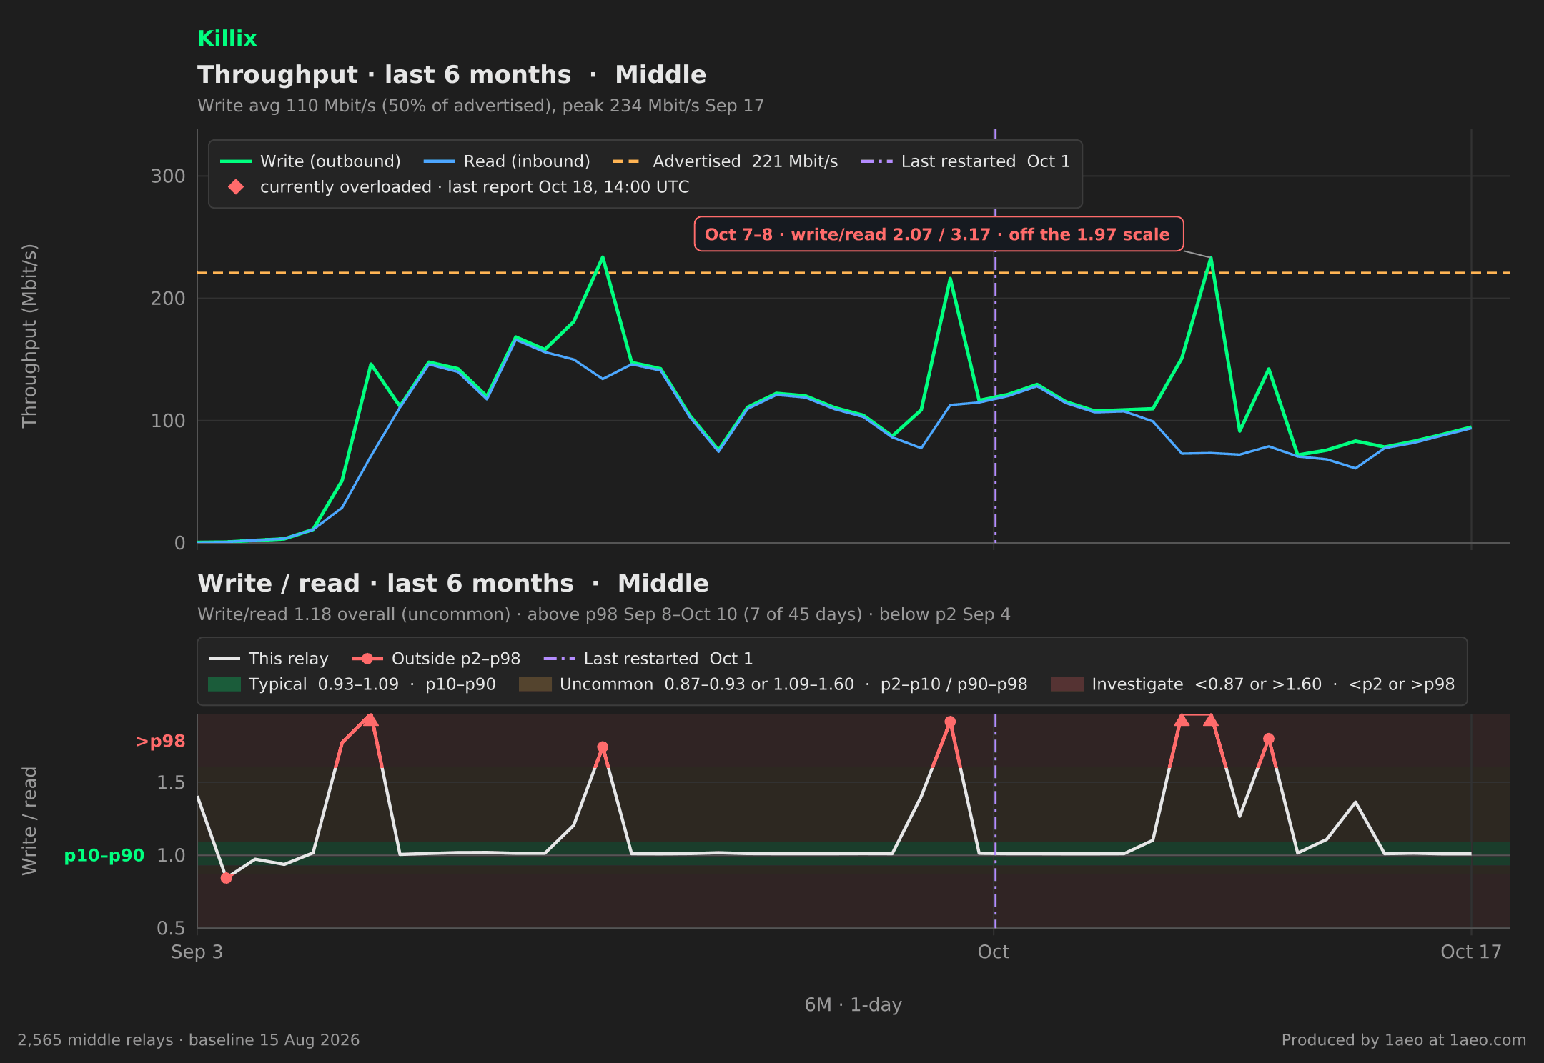Click the >p98 axis label
Viewport: 1544px width, 1063px height.
pos(160,742)
